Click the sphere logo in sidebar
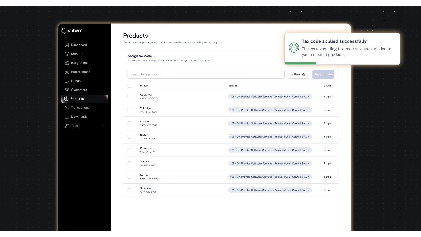The width and height of the screenshot is (421, 237). [x=72, y=31]
